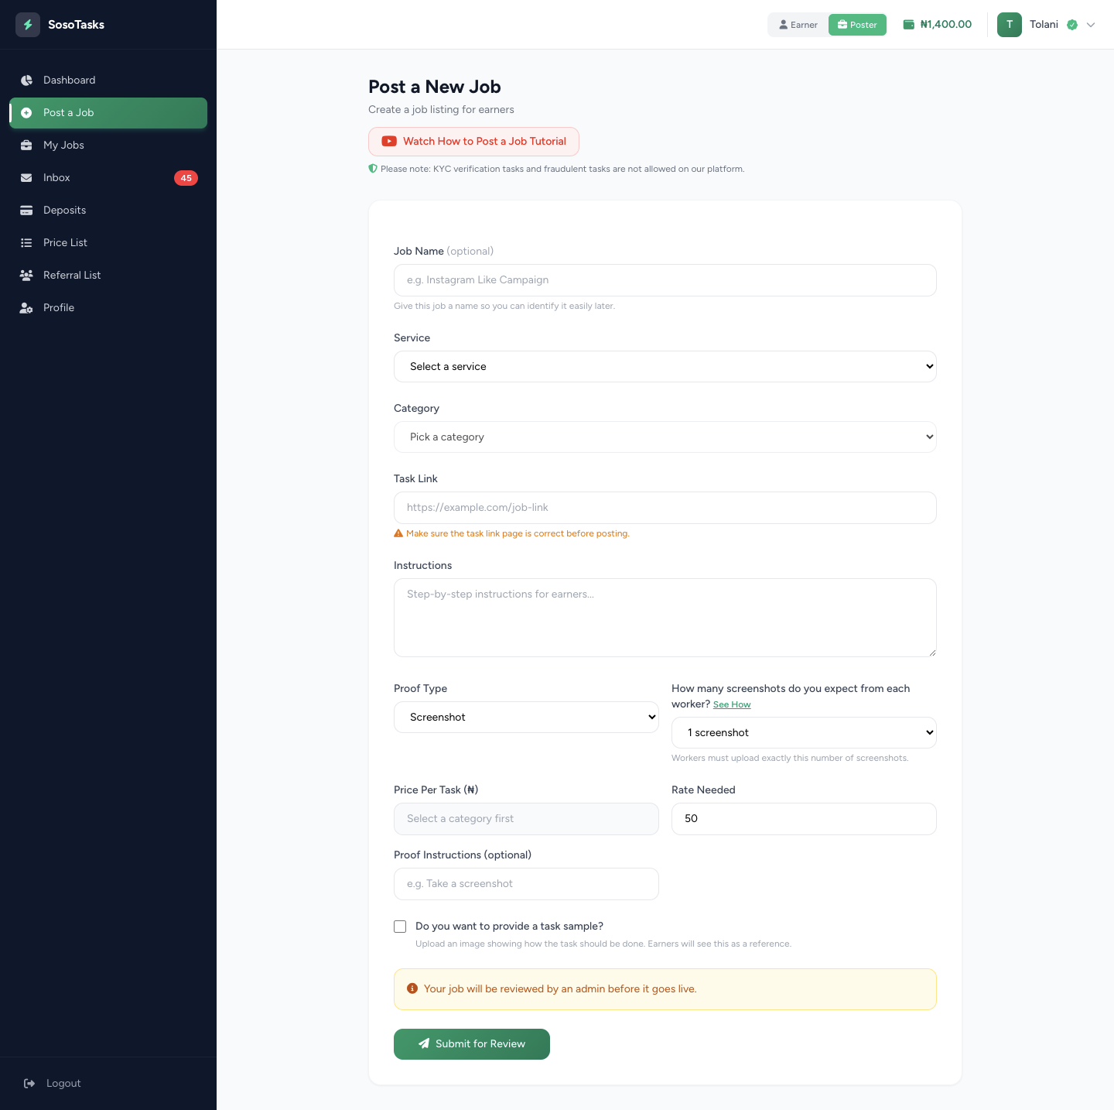Click the Price List icon in sidebar

coord(26,243)
